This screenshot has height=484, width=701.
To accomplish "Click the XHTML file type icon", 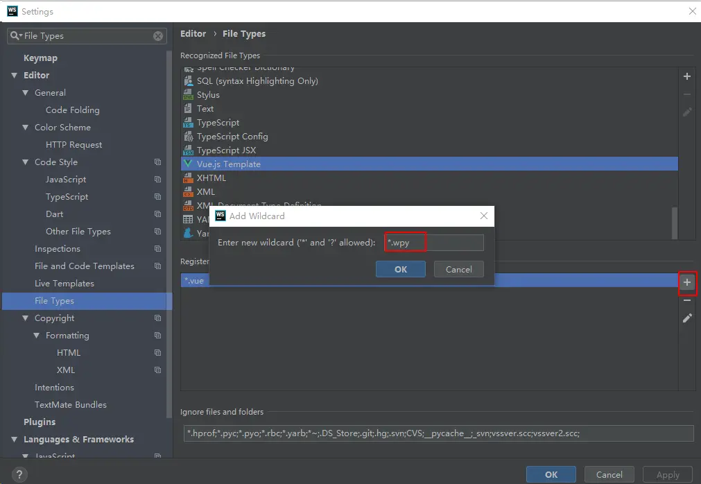I will (x=188, y=178).
